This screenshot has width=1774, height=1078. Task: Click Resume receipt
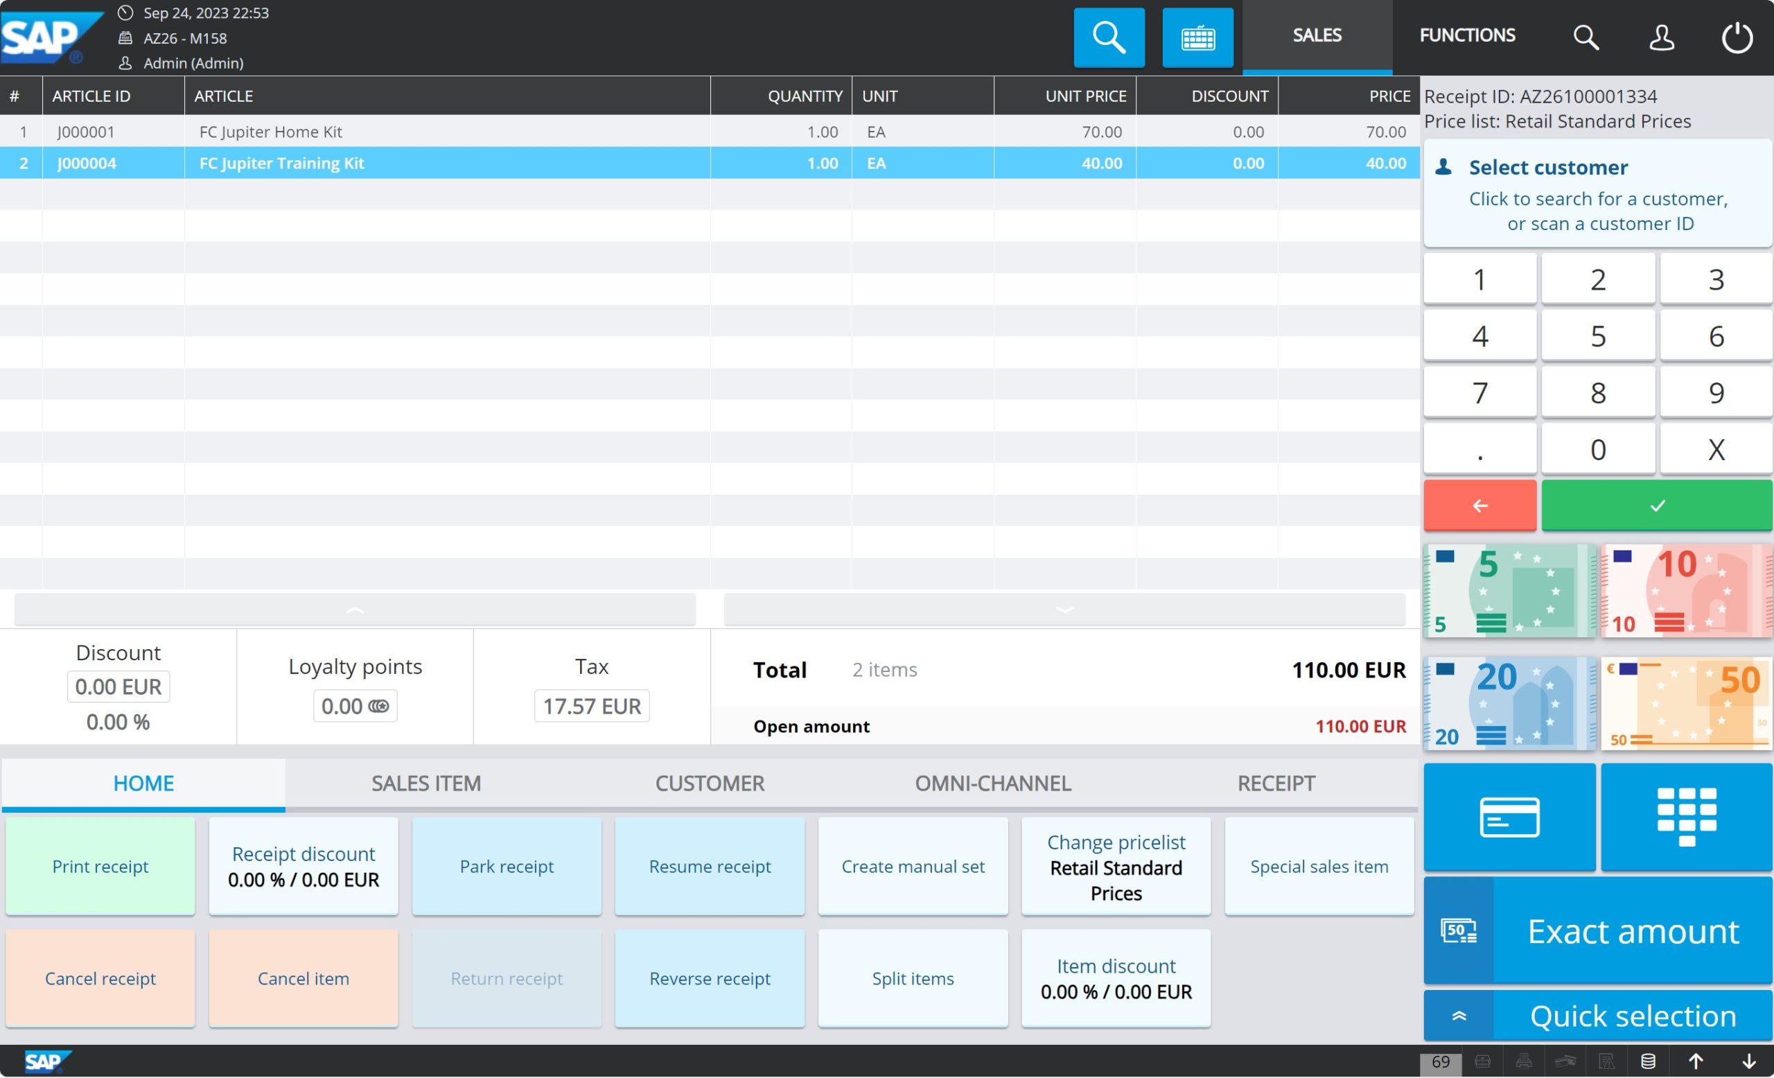(710, 867)
